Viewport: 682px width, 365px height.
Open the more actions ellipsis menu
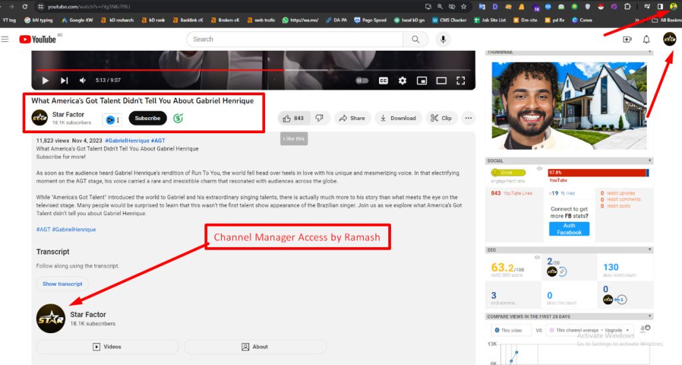click(468, 118)
